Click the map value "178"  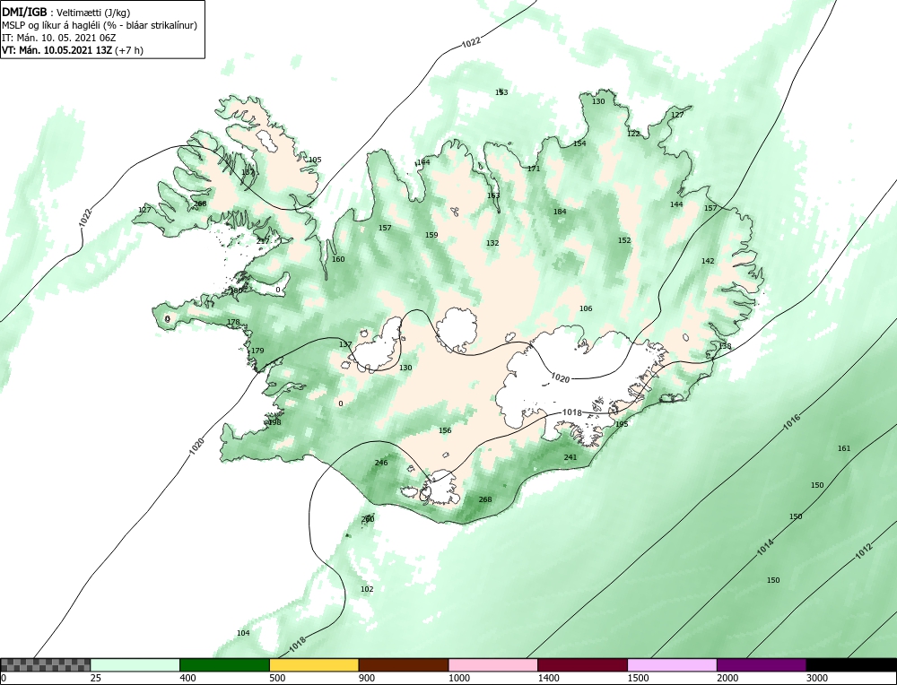pyautogui.click(x=233, y=323)
